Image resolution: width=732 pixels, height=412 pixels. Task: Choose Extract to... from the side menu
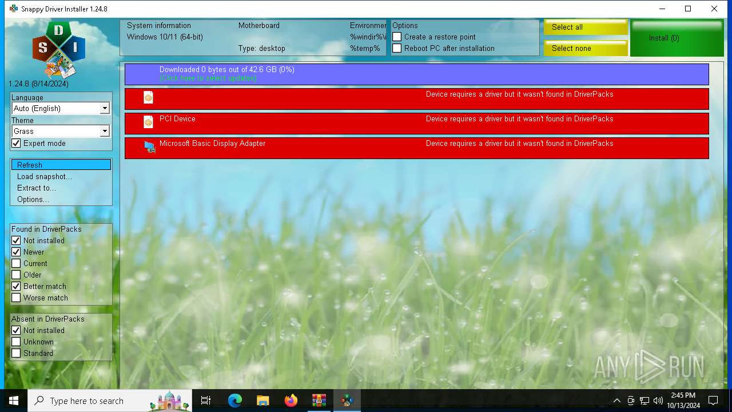61,188
